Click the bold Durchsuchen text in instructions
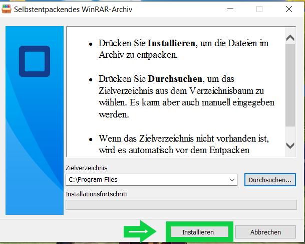 (x=175, y=79)
